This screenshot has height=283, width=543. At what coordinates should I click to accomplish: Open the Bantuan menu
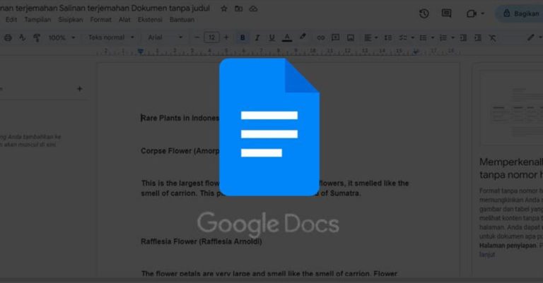[182, 20]
